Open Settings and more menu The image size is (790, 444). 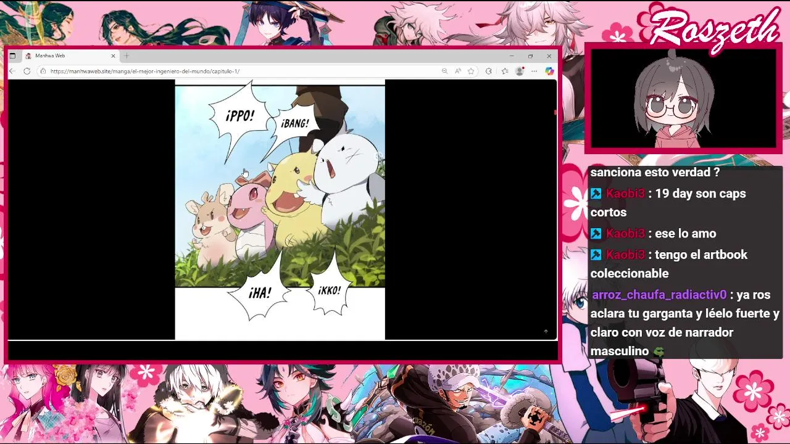pyautogui.click(x=534, y=71)
